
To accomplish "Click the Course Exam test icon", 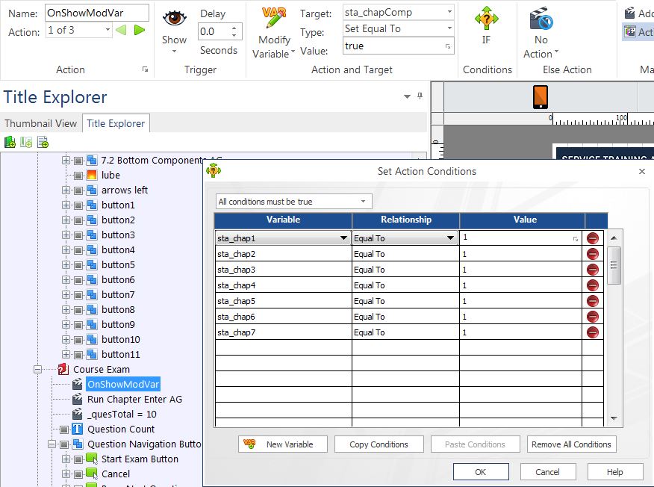I will (63, 369).
